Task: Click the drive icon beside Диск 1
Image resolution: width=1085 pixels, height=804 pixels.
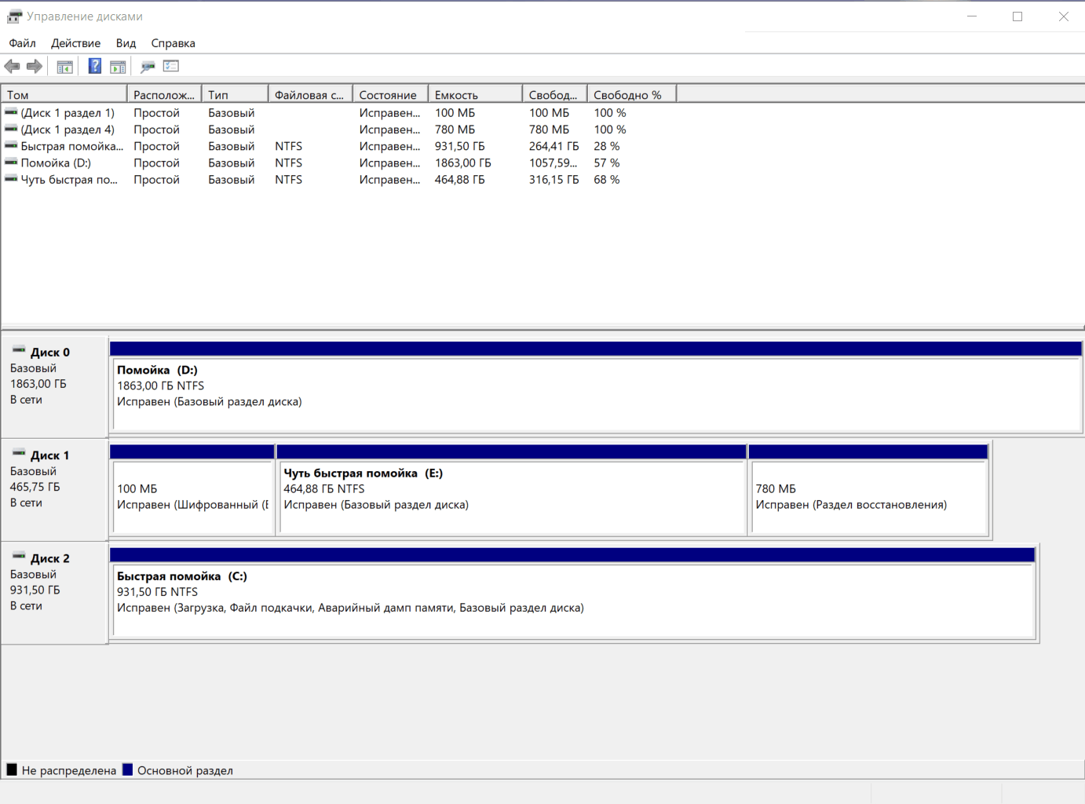Action: (19, 453)
